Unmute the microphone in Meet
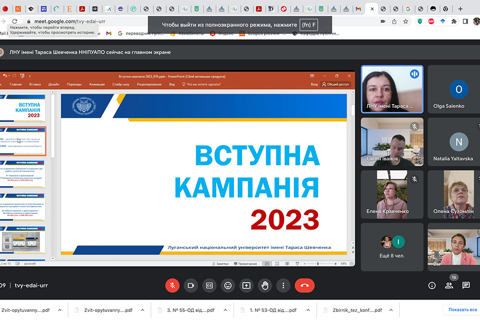Screen dimensions: 480x320 pyautogui.click(x=172, y=285)
